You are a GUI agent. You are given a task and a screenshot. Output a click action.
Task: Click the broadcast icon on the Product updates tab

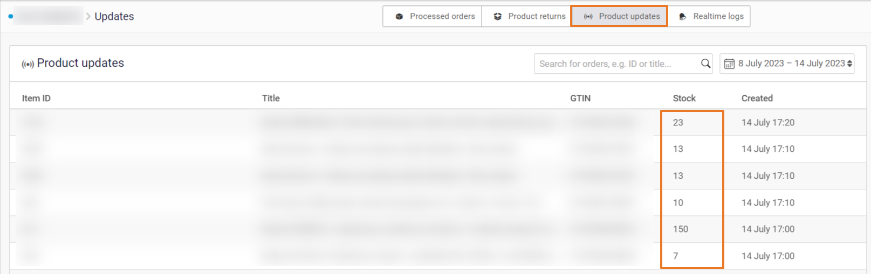[x=588, y=17]
